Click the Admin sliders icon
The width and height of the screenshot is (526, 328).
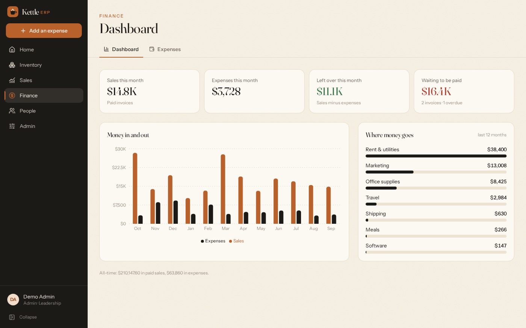click(x=12, y=126)
